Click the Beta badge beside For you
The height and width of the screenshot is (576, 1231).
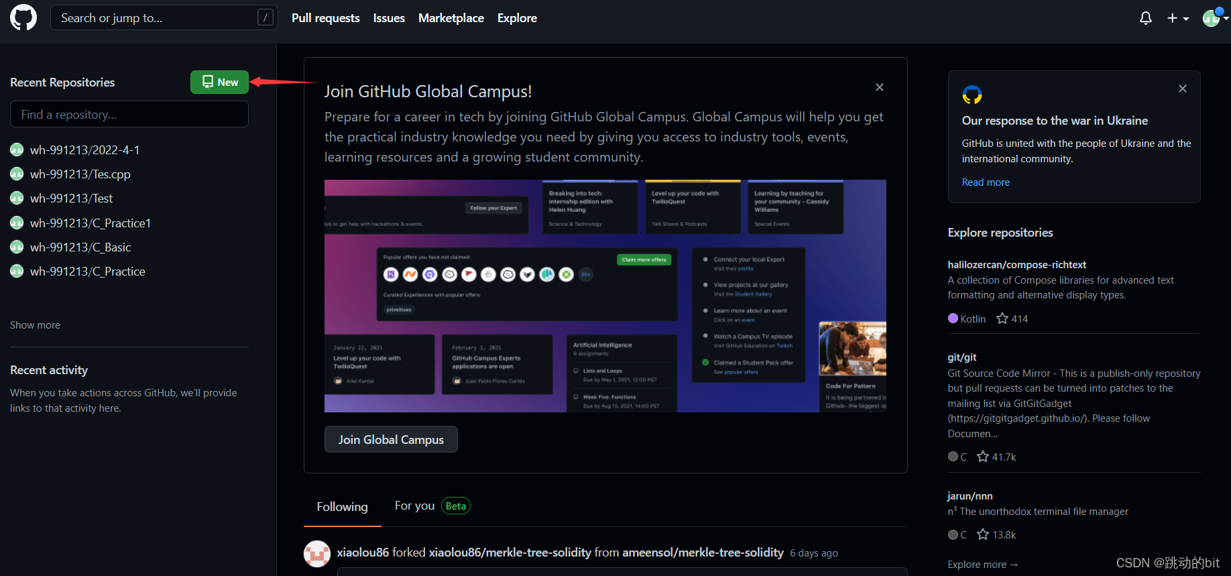(x=456, y=506)
